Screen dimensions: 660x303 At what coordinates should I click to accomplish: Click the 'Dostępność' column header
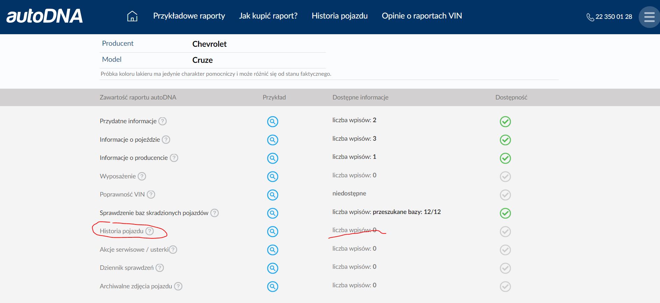point(511,97)
